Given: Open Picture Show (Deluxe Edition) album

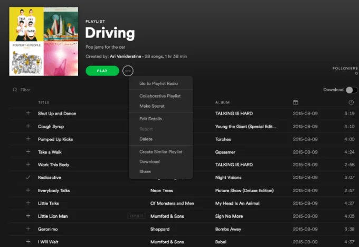Looking at the screenshot, I should (244, 191).
